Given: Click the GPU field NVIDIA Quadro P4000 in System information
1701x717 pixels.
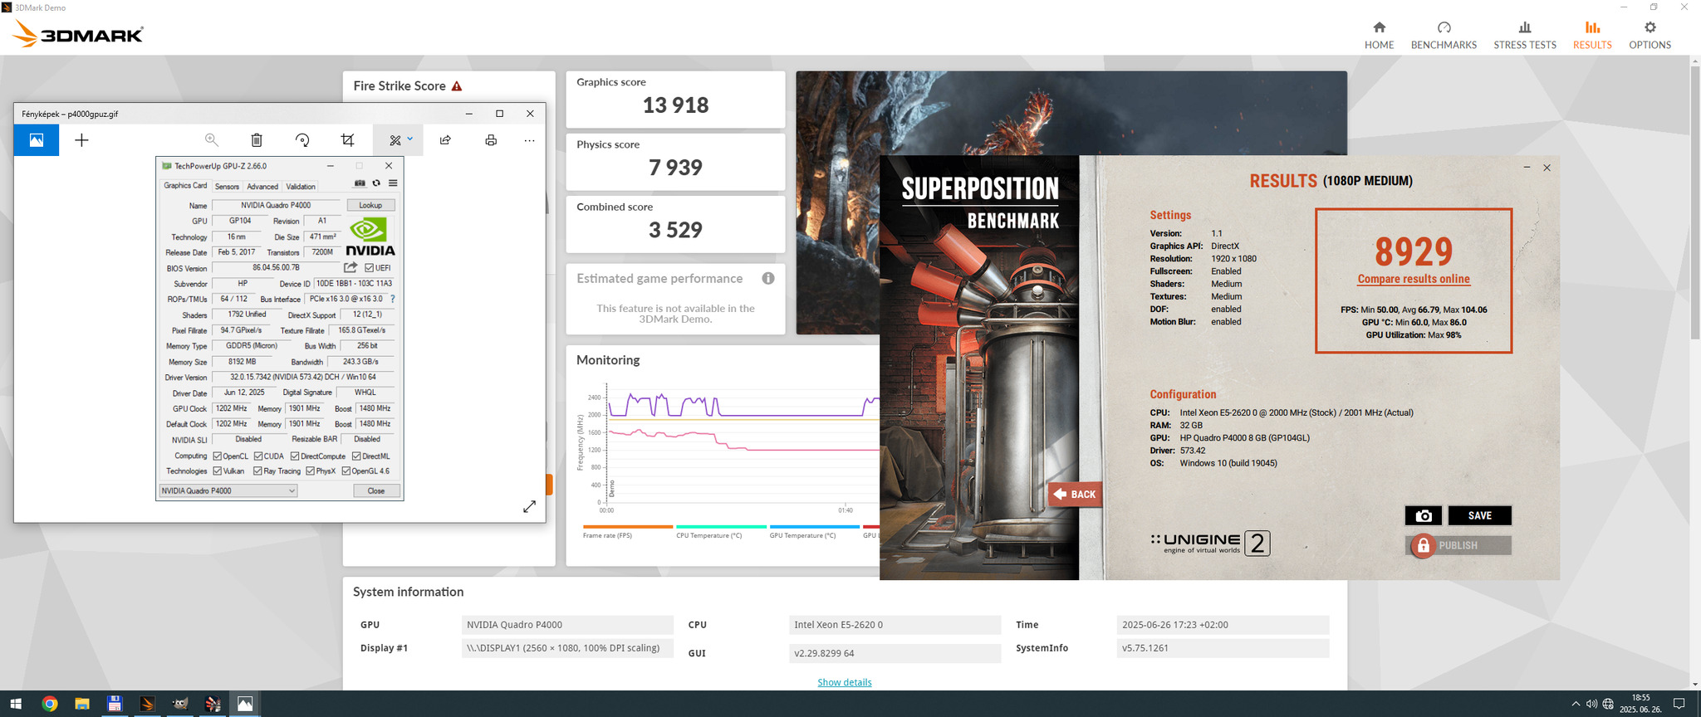Looking at the screenshot, I should (567, 625).
